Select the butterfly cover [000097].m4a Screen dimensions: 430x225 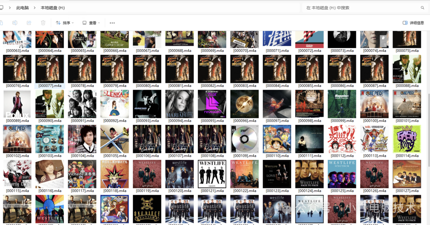point(277,104)
